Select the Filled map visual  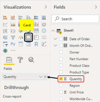pyautogui.click(x=5, y=37)
